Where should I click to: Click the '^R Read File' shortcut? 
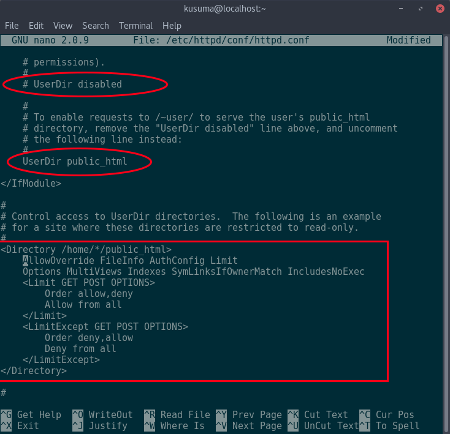coord(177,415)
